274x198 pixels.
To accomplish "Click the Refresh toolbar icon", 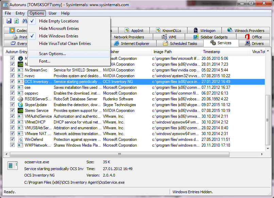I will point(16,21).
